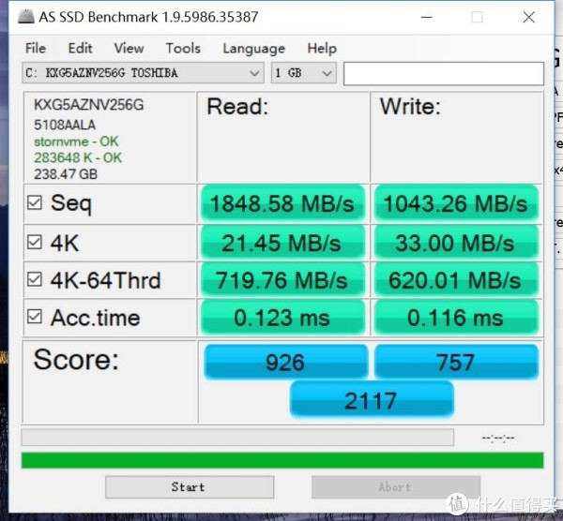
Task: Open the View menu
Action: (129, 48)
